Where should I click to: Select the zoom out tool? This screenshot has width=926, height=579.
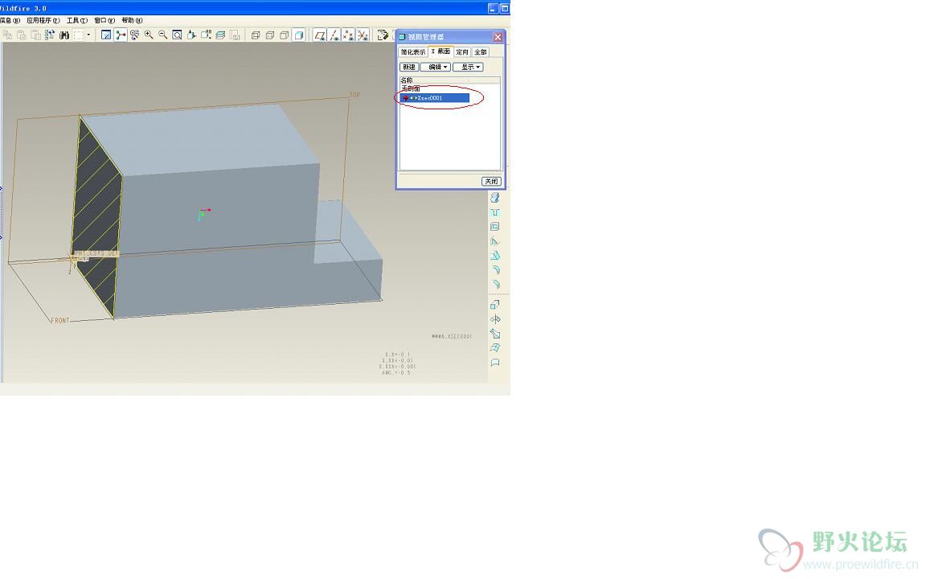pyautogui.click(x=163, y=35)
